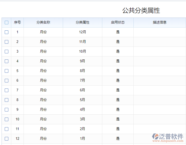Check the checkbox for the 9月 row

(x=7, y=61)
